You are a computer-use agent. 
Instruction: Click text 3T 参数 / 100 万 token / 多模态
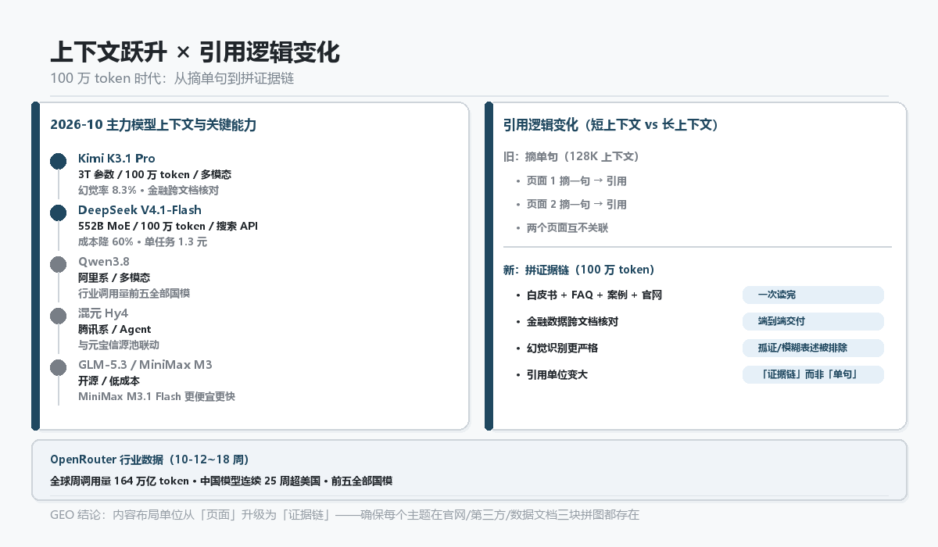(x=155, y=174)
